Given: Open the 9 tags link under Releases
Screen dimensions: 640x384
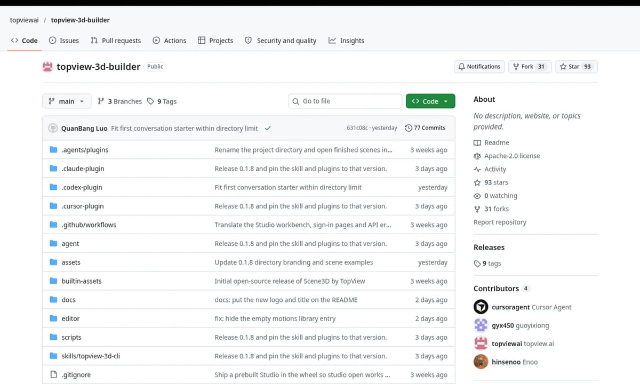Looking at the screenshot, I should pyautogui.click(x=487, y=263).
